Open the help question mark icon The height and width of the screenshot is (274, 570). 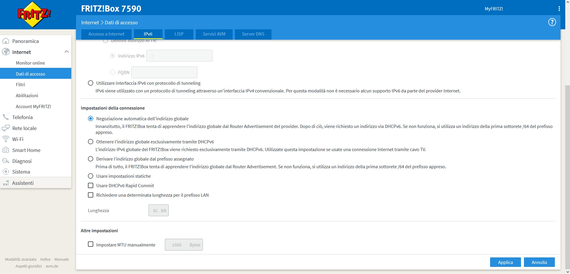click(x=552, y=22)
